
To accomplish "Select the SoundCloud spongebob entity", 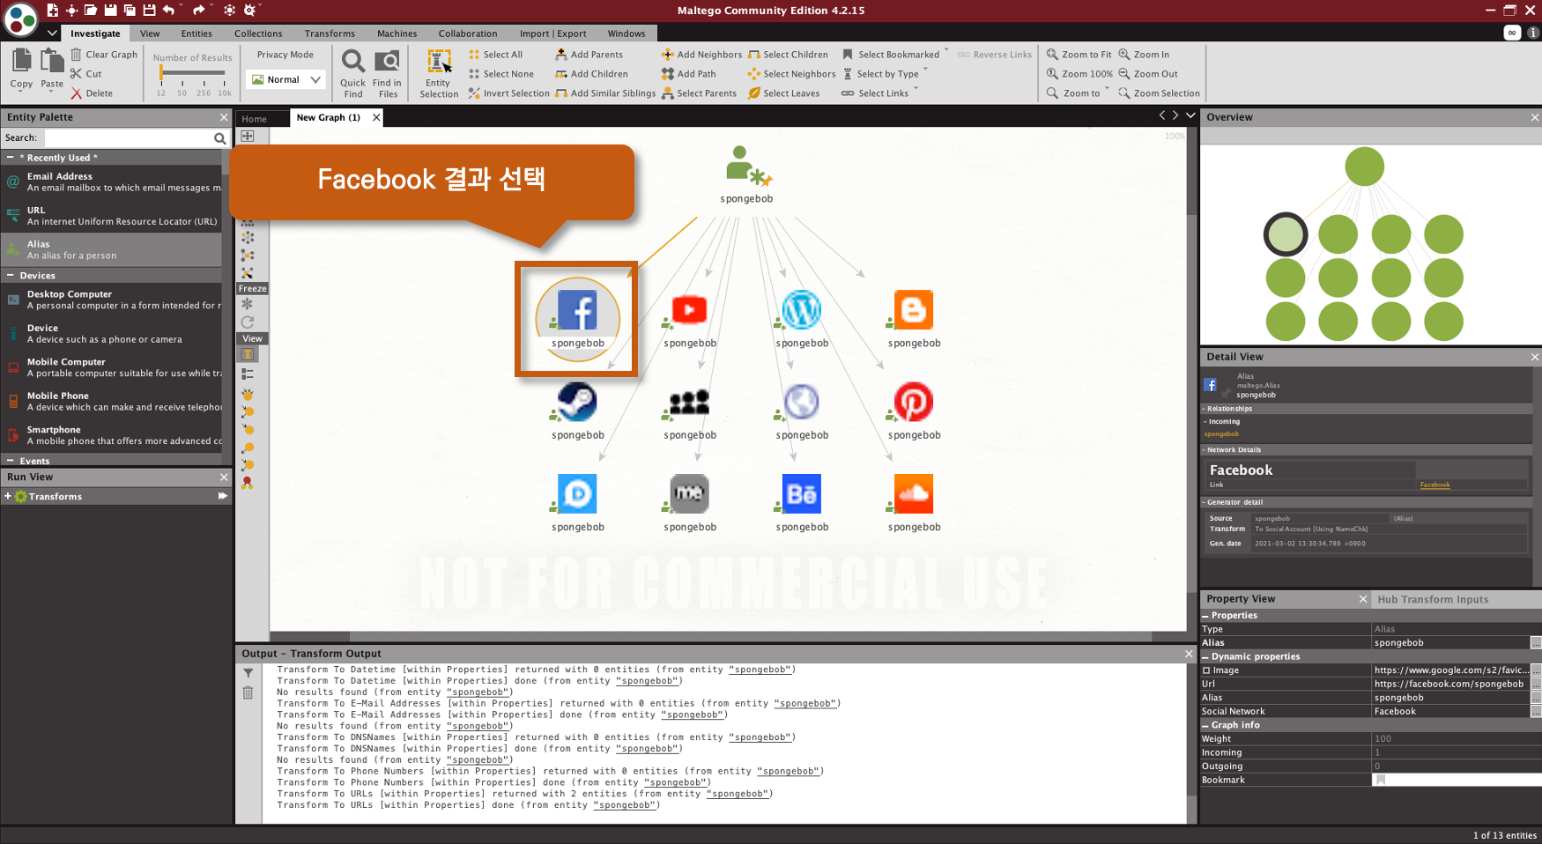I will pos(914,504).
